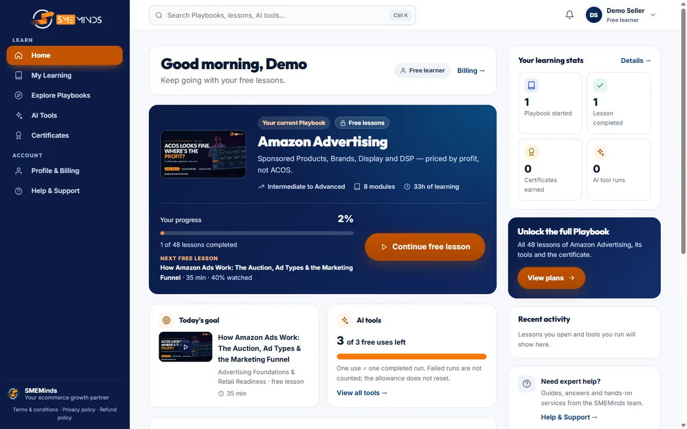Click the Amazon Advertising playbook thumbnail
Viewport: 687px width, 429px height.
point(203,154)
